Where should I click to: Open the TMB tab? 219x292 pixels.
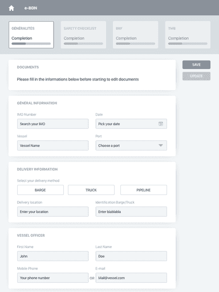point(188,35)
